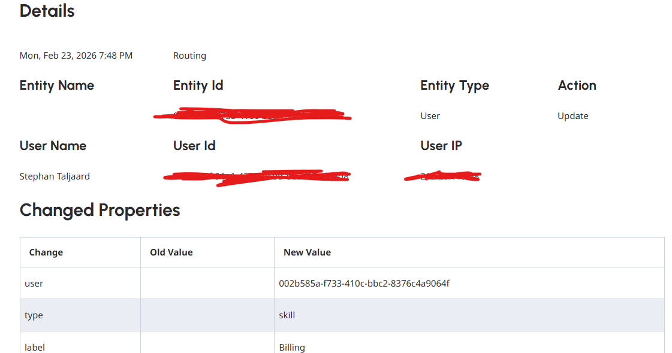This screenshot has width=672, height=353.
Task: Click the Old Value column header
Action: pyautogui.click(x=171, y=252)
